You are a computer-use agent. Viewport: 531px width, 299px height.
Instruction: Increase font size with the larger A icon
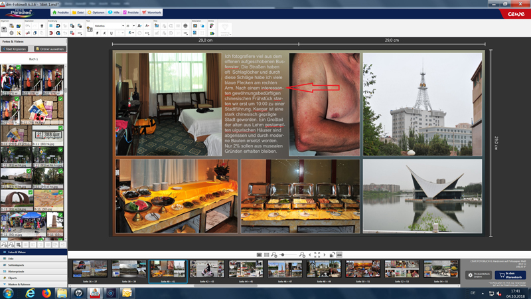[x=139, y=26]
